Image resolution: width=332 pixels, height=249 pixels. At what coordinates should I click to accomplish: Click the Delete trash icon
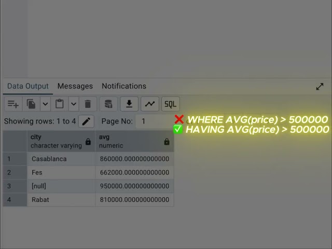[x=88, y=104]
